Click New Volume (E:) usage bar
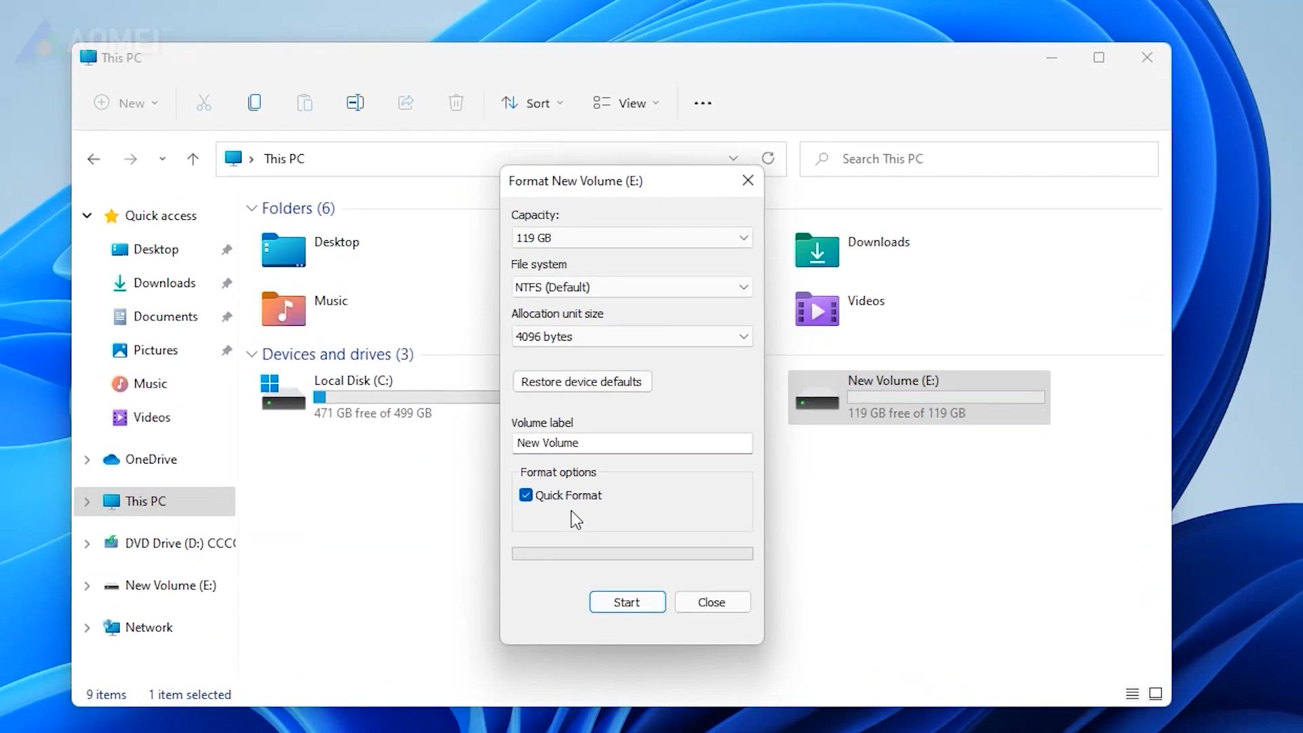The width and height of the screenshot is (1303, 733). [x=946, y=398]
